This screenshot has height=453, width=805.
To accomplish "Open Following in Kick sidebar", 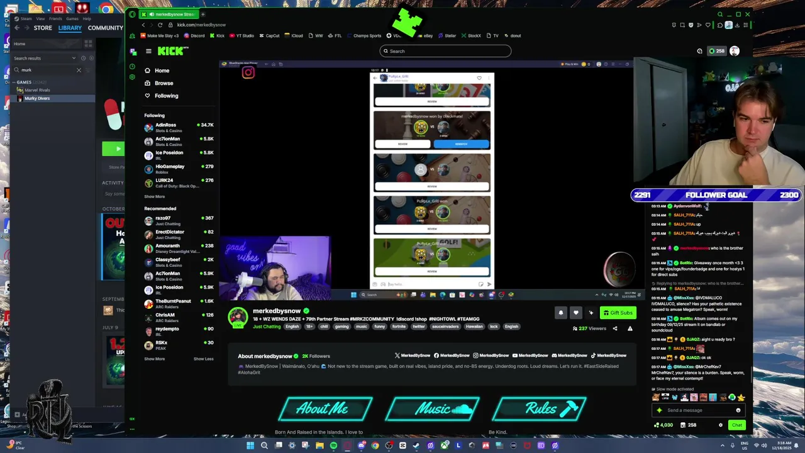I will pyautogui.click(x=161, y=96).
